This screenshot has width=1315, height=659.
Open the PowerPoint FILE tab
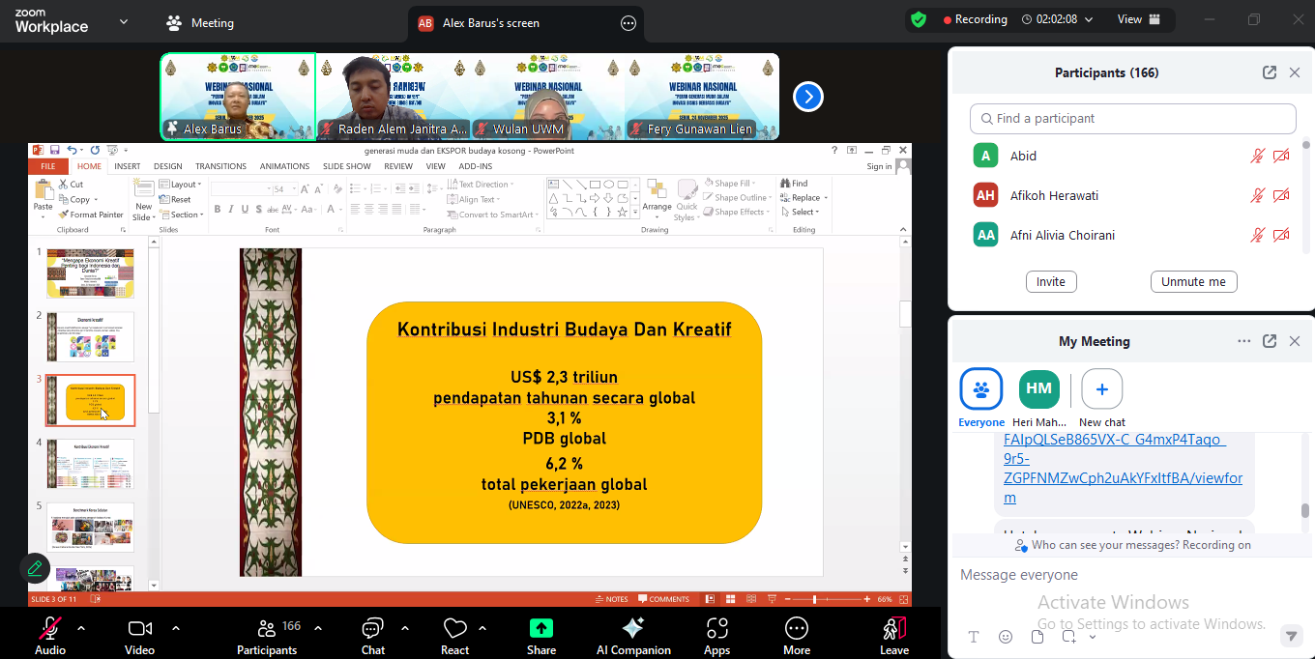48,166
